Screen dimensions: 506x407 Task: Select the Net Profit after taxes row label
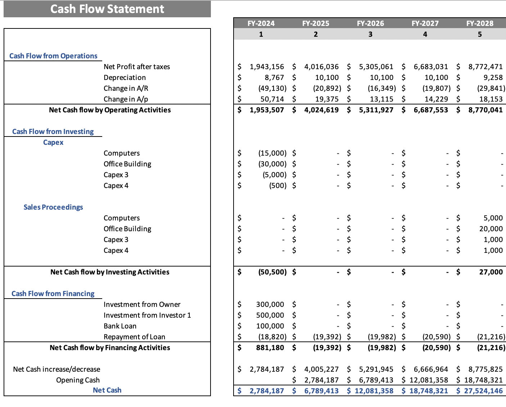(137, 66)
